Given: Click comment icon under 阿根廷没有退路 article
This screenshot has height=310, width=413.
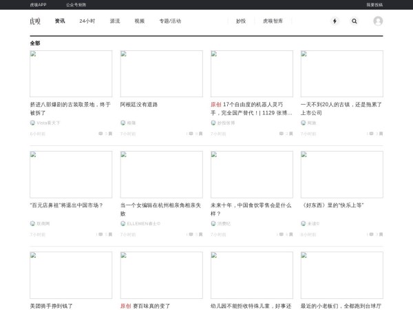Looking at the screenshot, I should [x=189, y=134].
